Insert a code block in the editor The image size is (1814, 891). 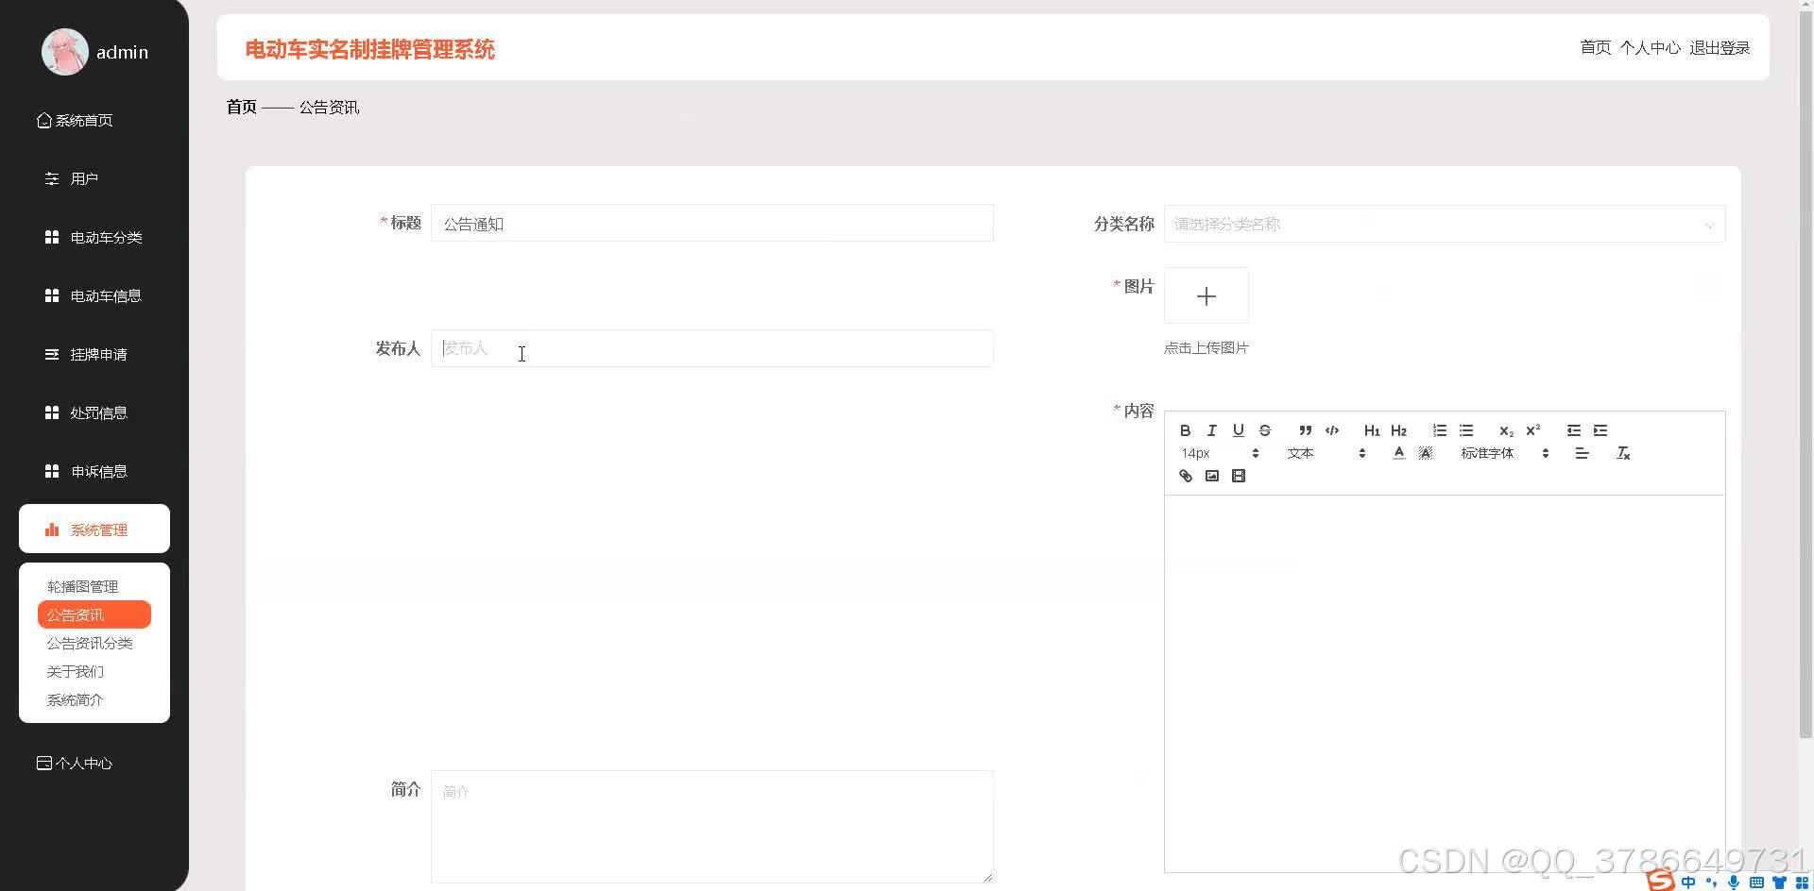pos(1331,430)
